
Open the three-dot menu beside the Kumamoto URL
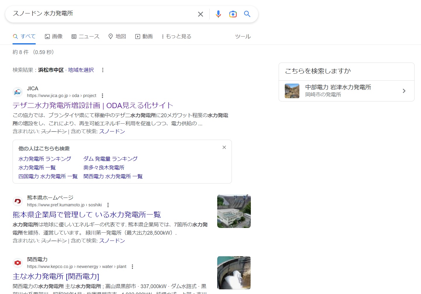tap(108, 205)
